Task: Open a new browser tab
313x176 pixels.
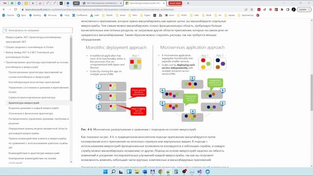Action: click(x=188, y=3)
